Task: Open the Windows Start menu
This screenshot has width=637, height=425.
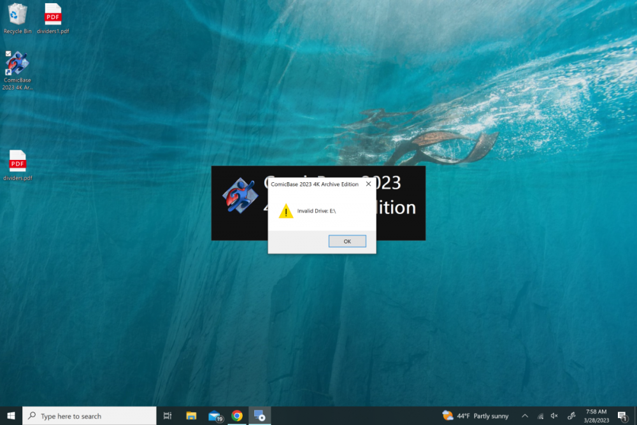Action: [x=11, y=415]
